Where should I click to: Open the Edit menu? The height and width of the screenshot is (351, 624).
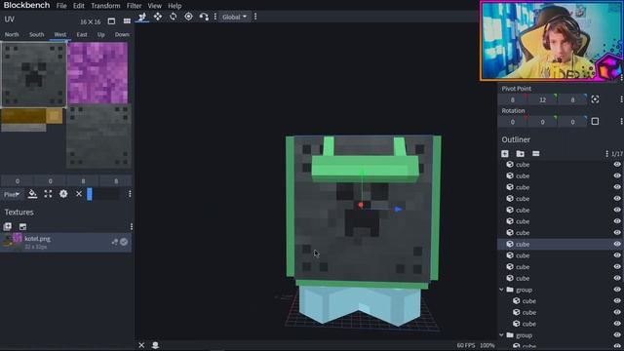pos(78,6)
